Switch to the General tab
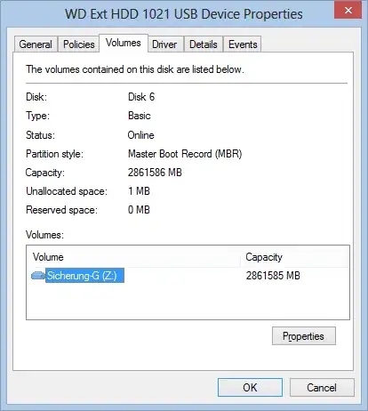368x411 pixels. click(x=36, y=44)
